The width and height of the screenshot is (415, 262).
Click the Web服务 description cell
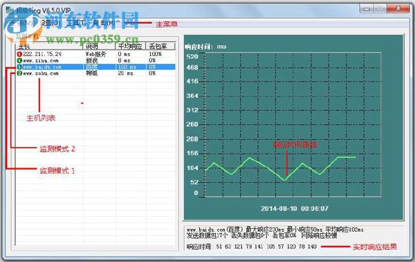tap(95, 54)
